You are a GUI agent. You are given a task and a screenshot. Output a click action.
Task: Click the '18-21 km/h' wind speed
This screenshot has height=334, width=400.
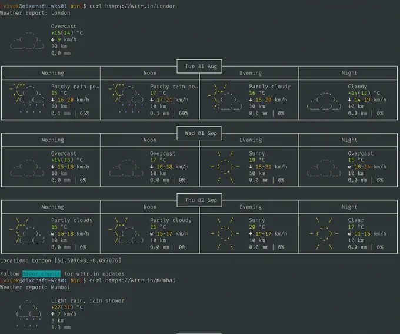pos(268,167)
